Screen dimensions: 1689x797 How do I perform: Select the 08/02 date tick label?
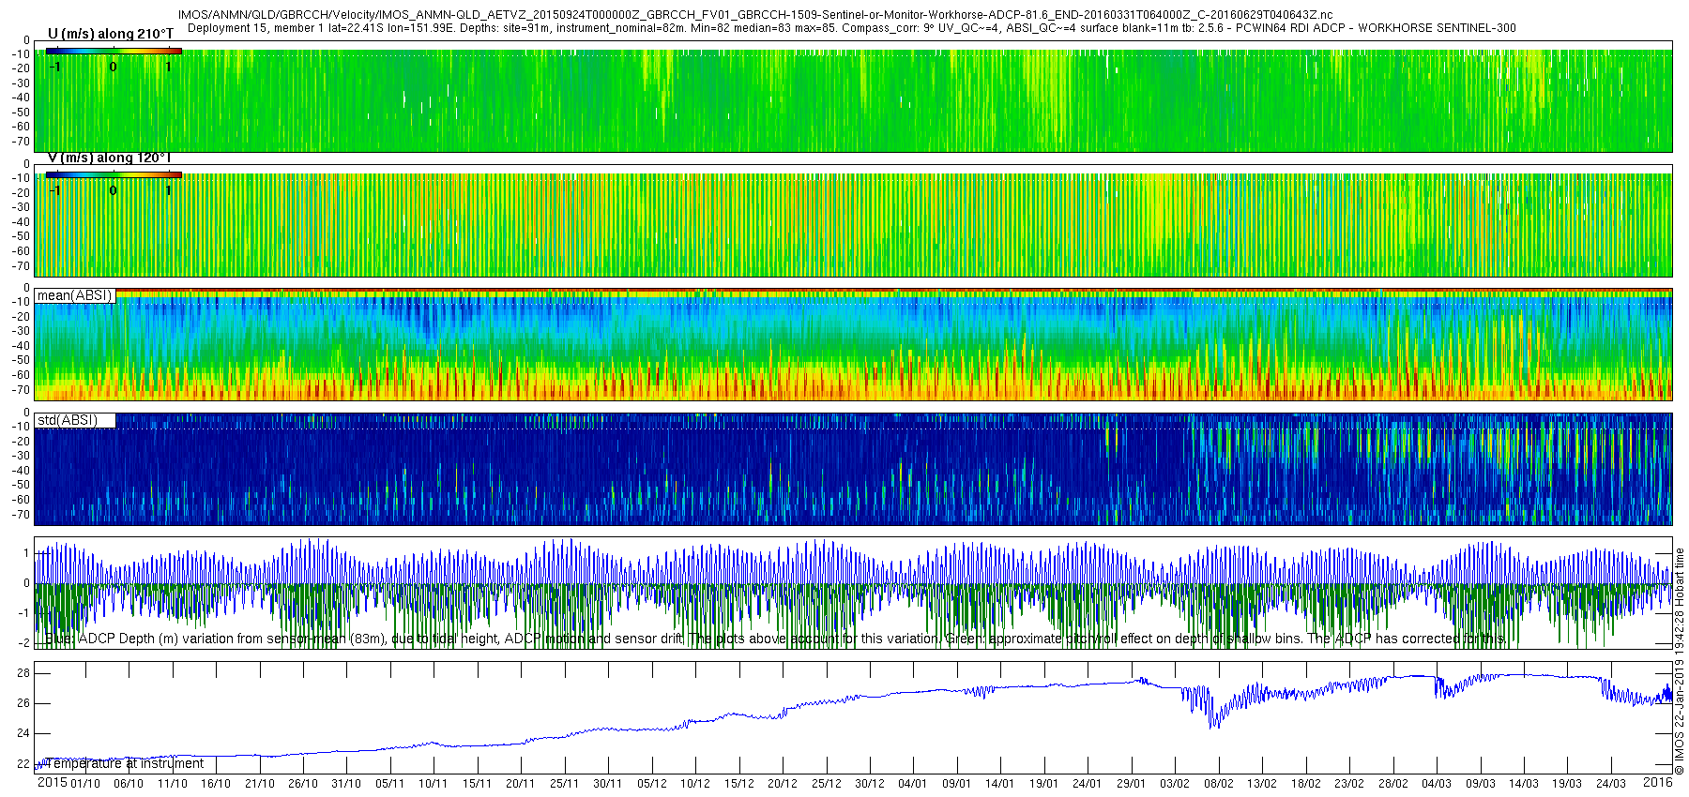1219,784
